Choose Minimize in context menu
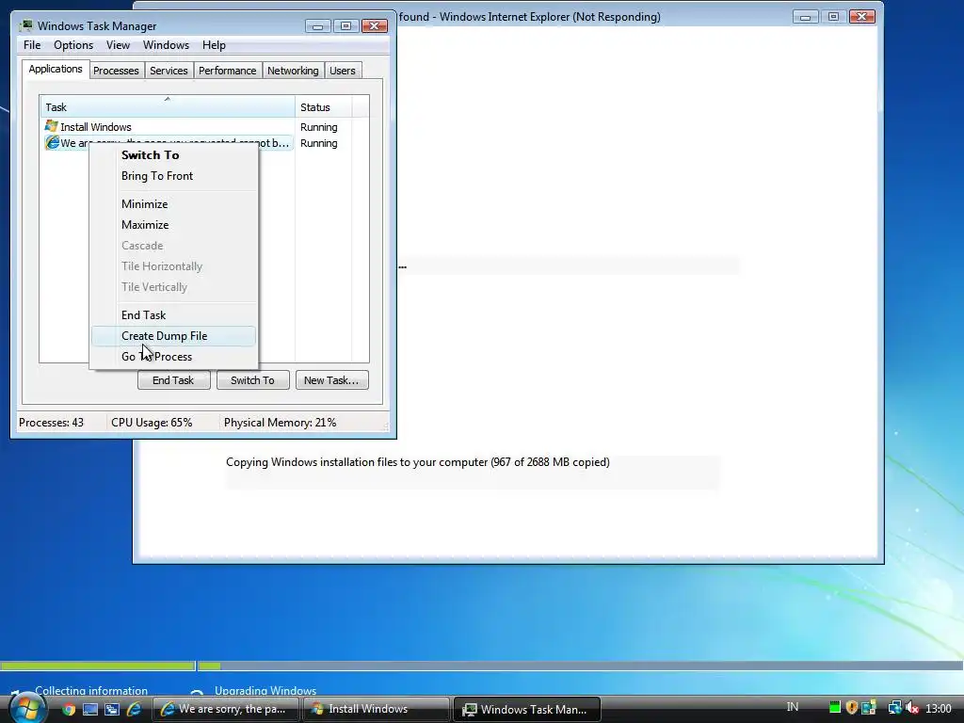The height and width of the screenshot is (723, 964). (173, 204)
